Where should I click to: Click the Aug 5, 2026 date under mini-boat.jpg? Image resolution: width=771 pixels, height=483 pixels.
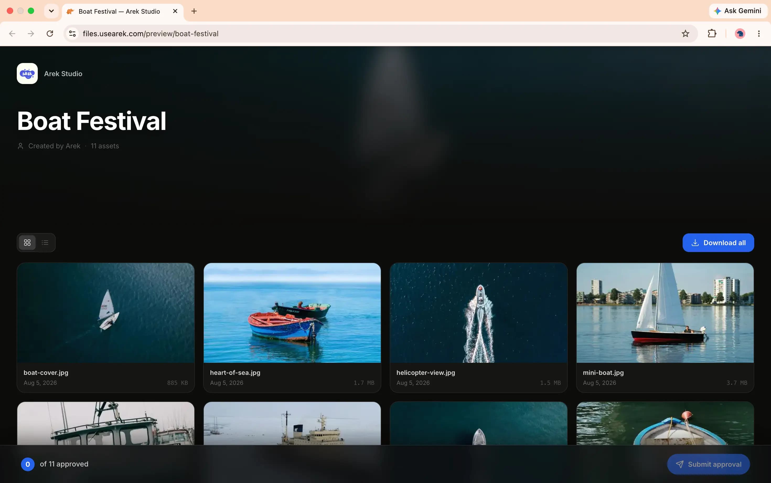599,383
